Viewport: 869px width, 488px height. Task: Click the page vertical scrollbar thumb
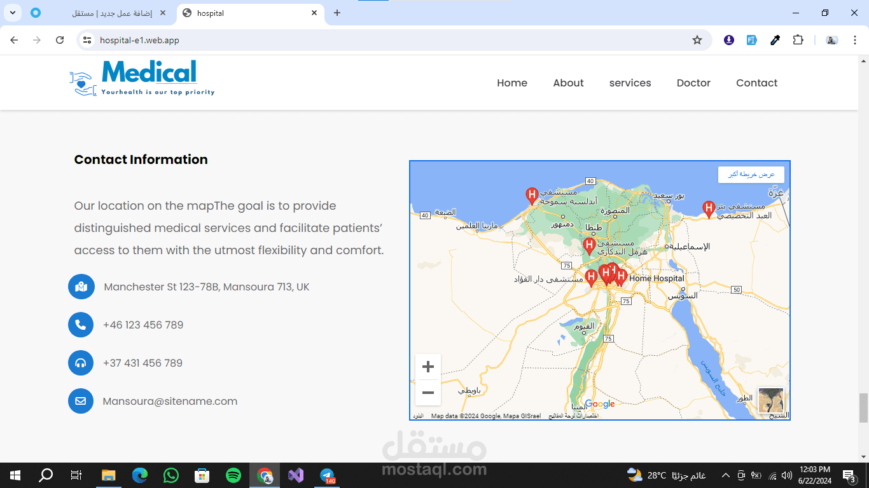(x=863, y=408)
